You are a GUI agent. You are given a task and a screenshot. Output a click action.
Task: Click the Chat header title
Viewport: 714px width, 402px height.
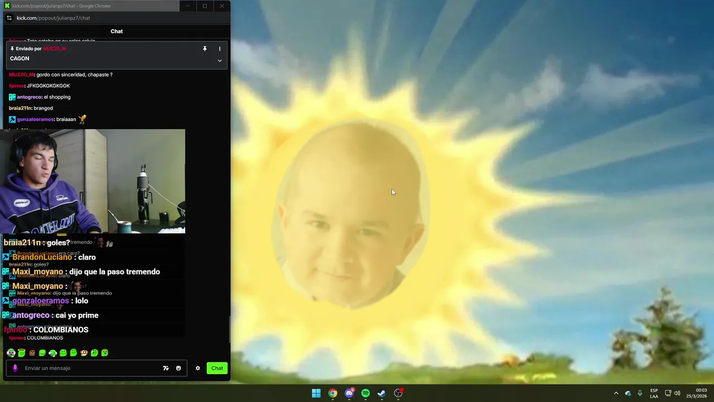click(x=117, y=31)
